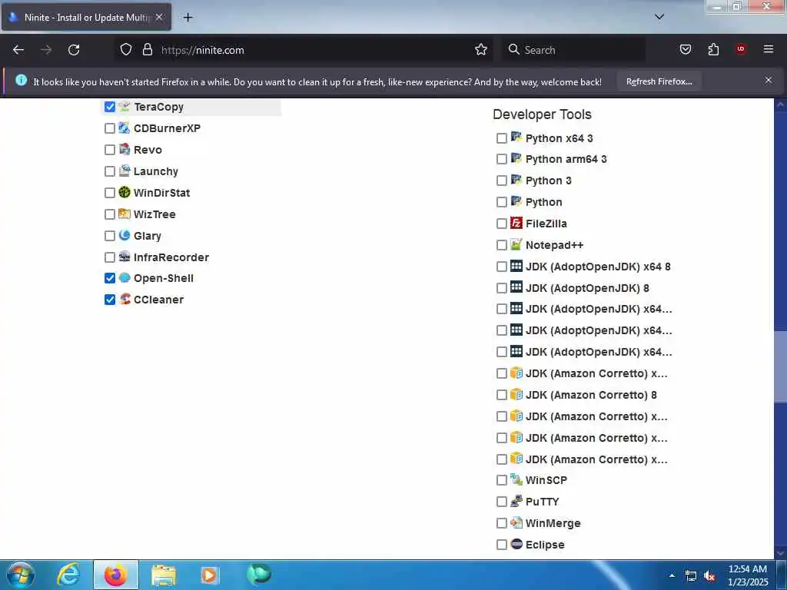Click the Glary app icon

(x=125, y=235)
